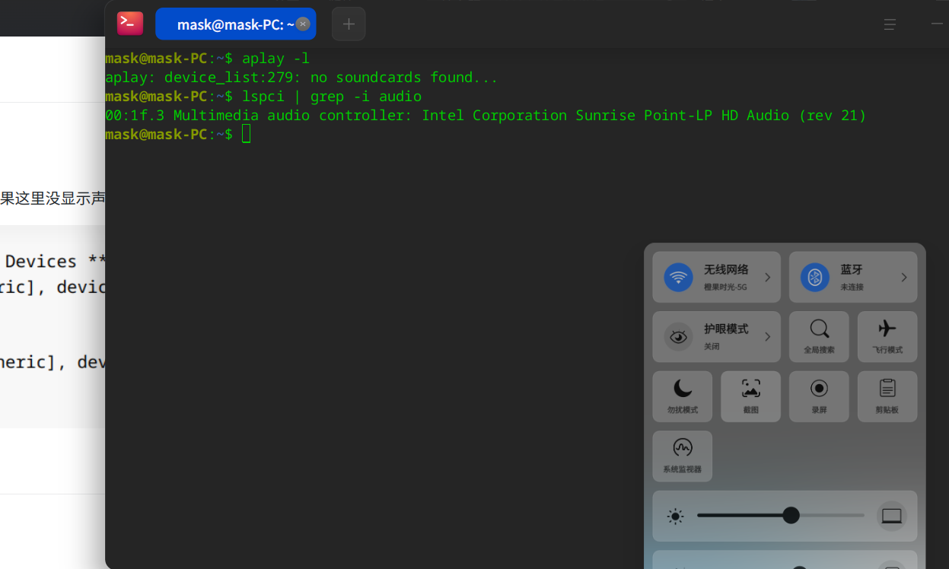949x569 pixels.
Task: Expand the 护眼模式 settings chevron
Action: 768,336
